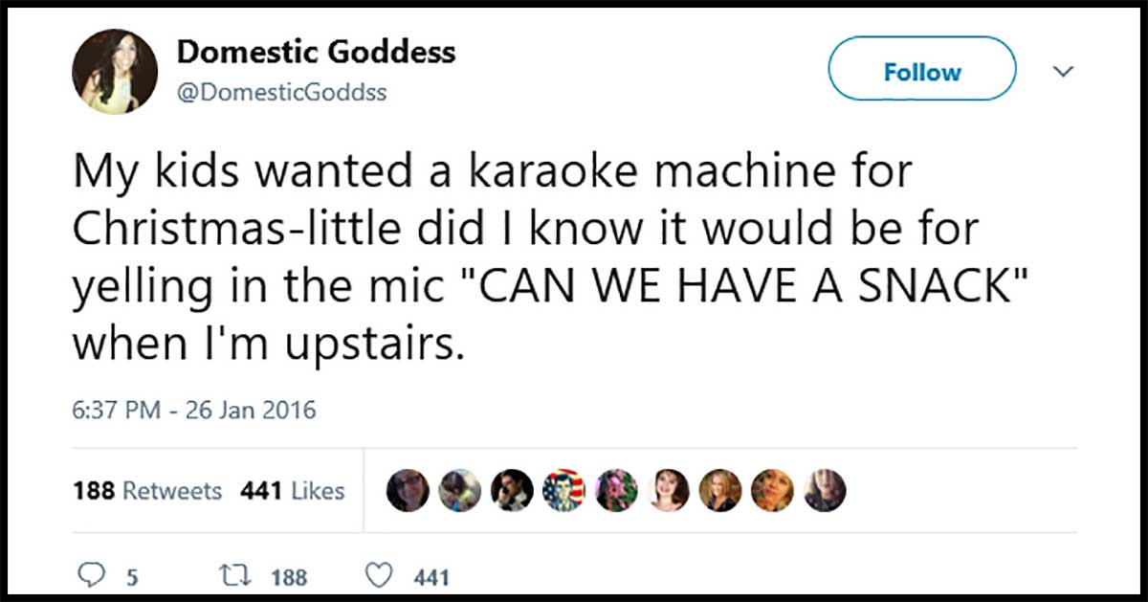
Task: Click the retweet count beside the arrows
Action: tap(289, 577)
